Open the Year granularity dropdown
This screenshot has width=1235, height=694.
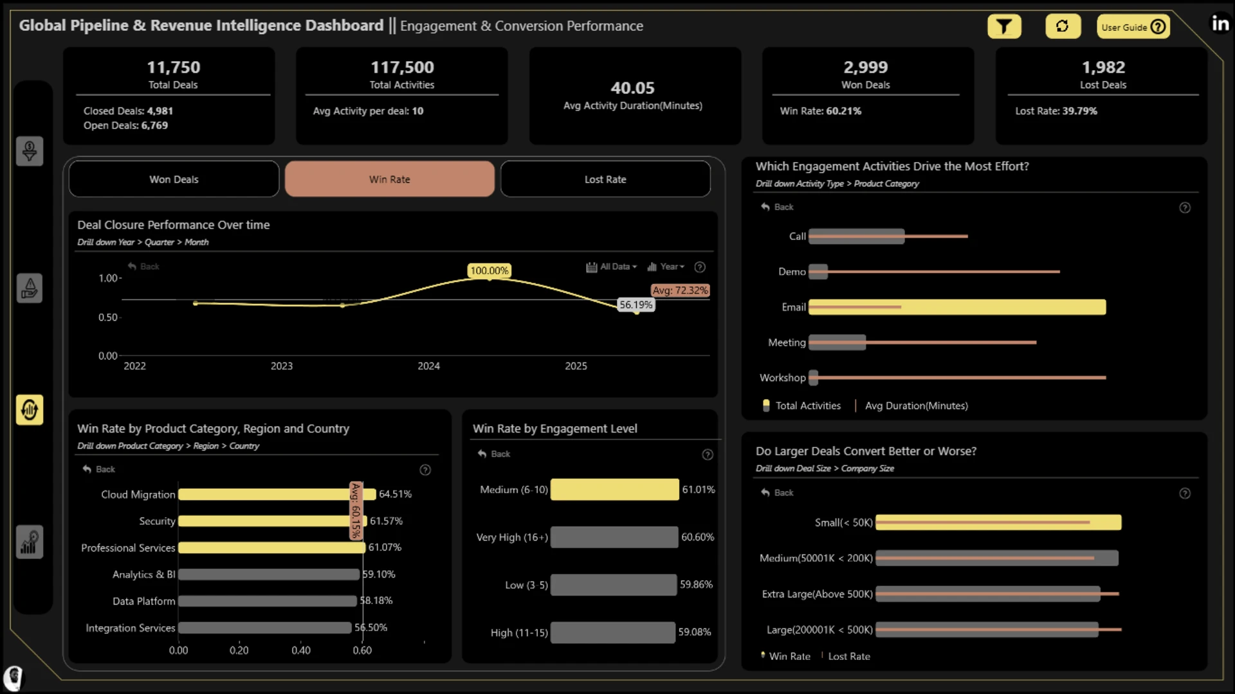click(x=666, y=267)
